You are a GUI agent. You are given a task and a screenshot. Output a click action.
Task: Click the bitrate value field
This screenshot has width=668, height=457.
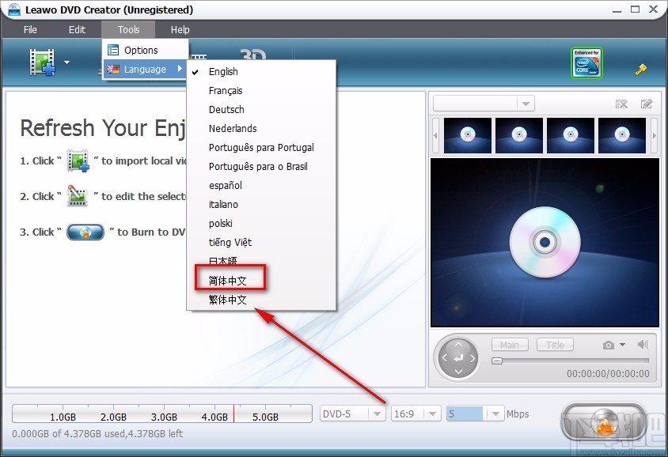(x=465, y=414)
